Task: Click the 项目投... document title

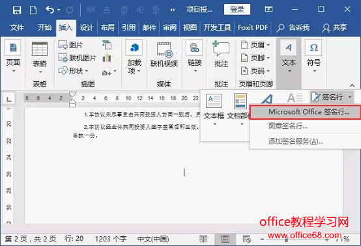Action: click(x=199, y=10)
